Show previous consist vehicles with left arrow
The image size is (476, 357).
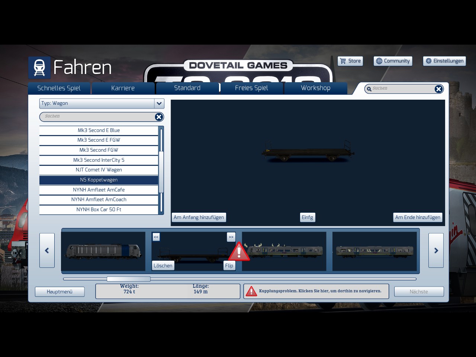click(47, 250)
